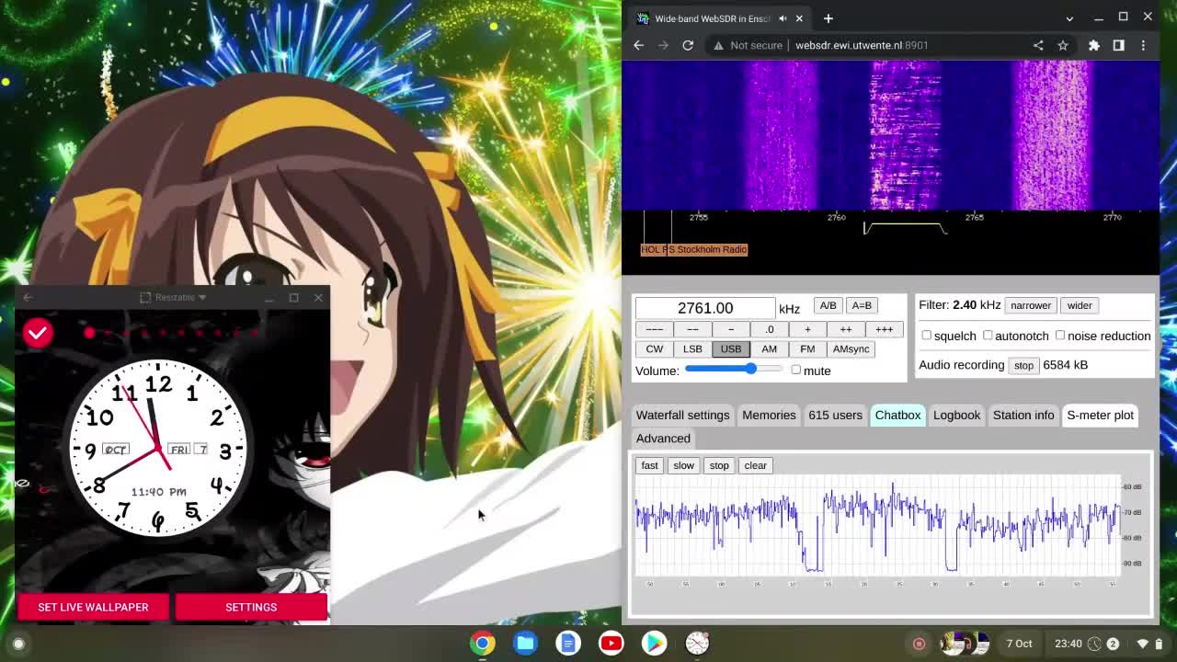Click the analog clock face preview
This screenshot has height=662, width=1177.
[x=158, y=448]
